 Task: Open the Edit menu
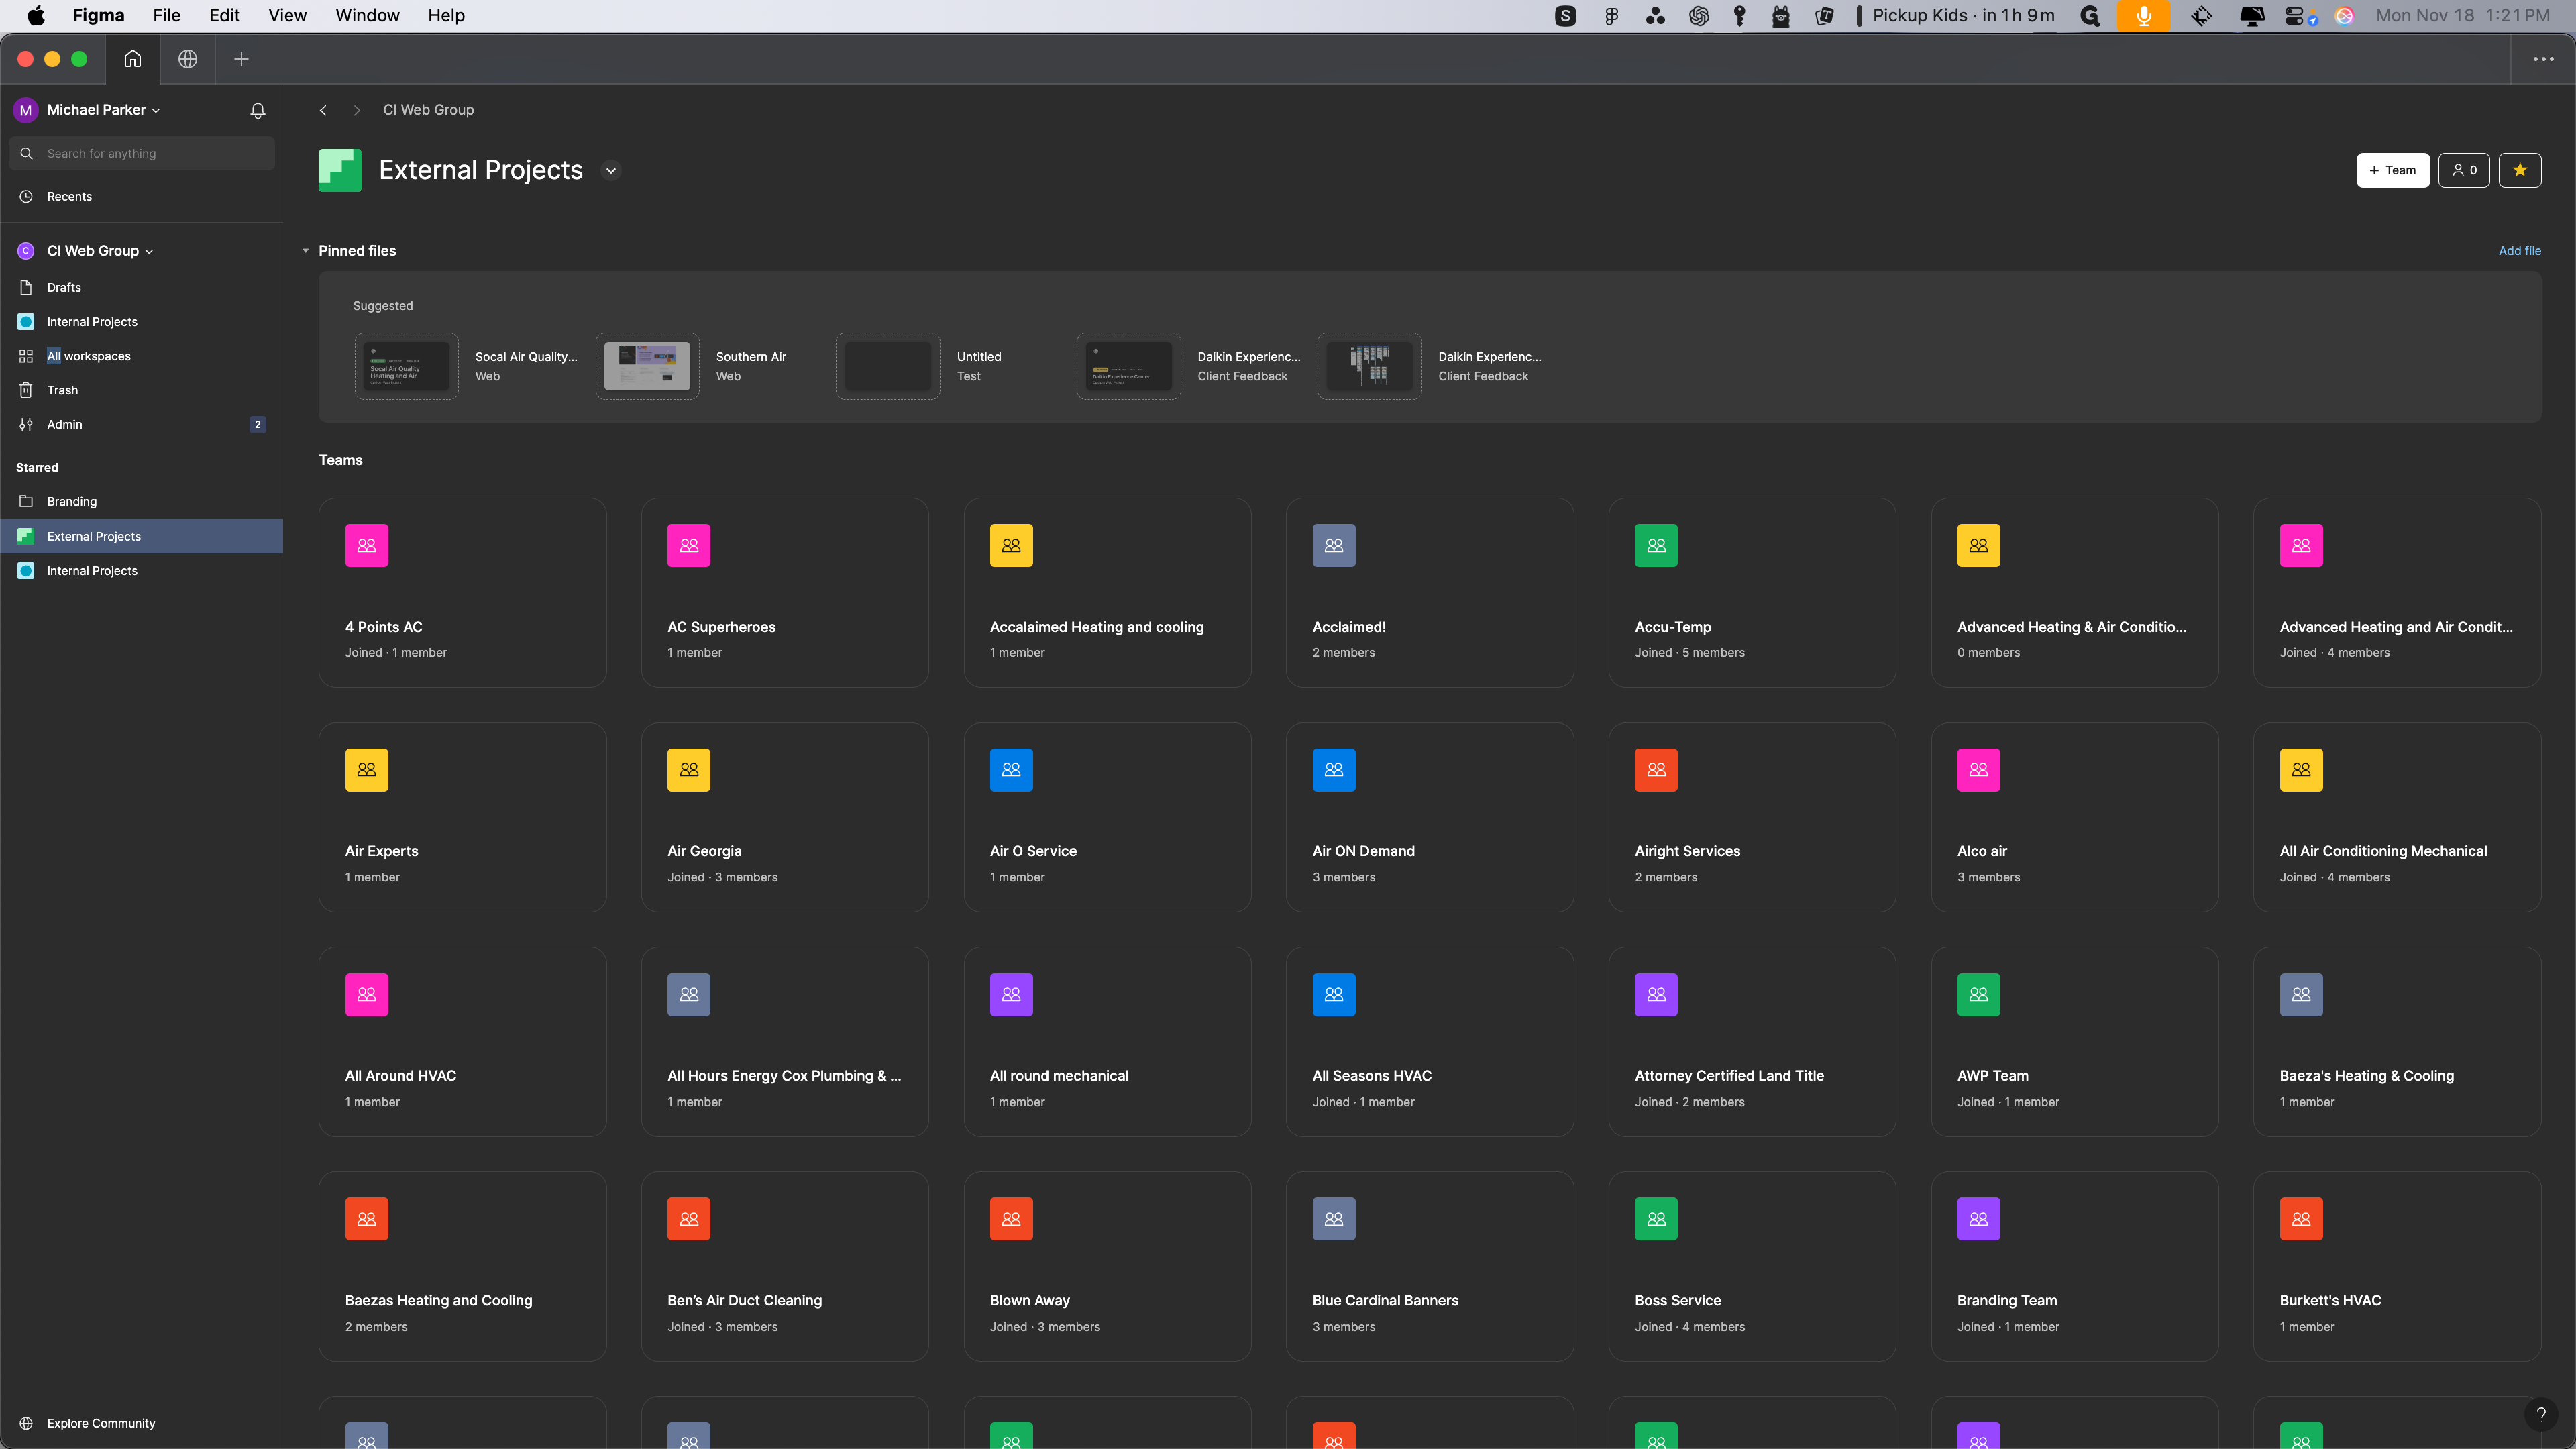click(224, 16)
